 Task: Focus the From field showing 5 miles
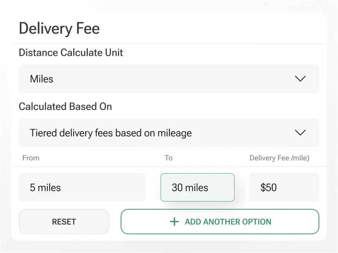tap(82, 188)
